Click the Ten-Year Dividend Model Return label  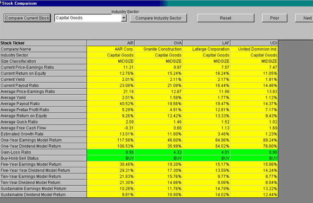click(x=43, y=183)
